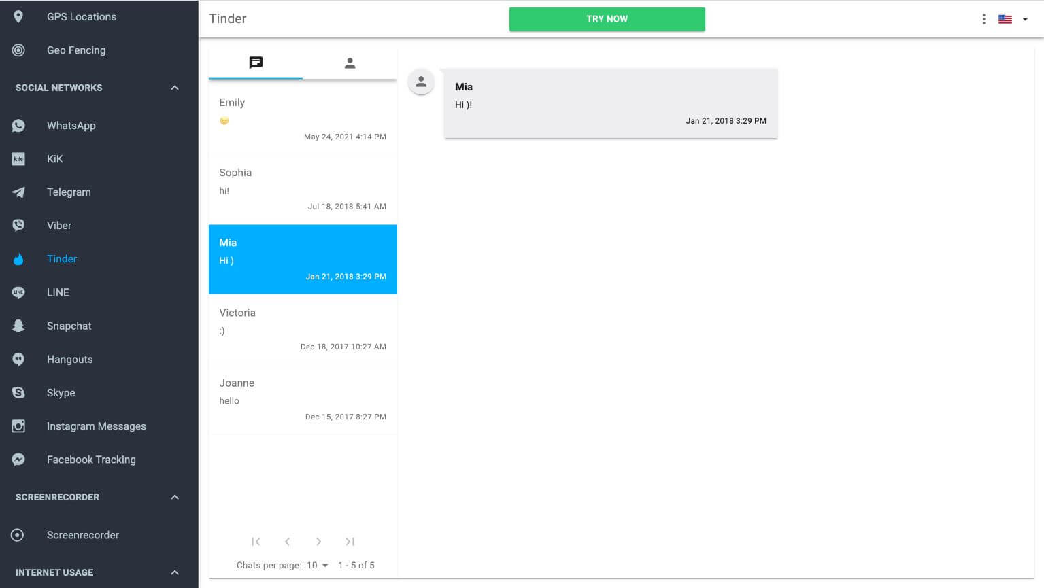This screenshot has width=1044, height=588.
Task: Click the Try Now button
Action: (x=607, y=19)
